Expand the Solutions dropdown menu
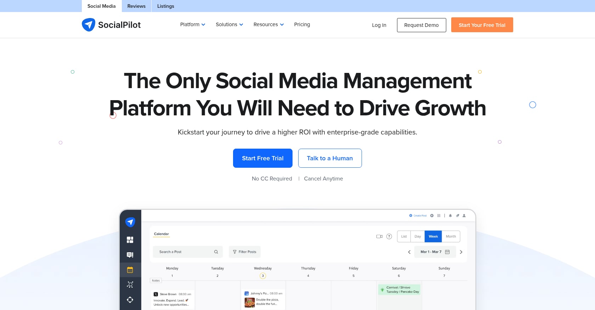Screen dimensions: 595x310 click(229, 24)
